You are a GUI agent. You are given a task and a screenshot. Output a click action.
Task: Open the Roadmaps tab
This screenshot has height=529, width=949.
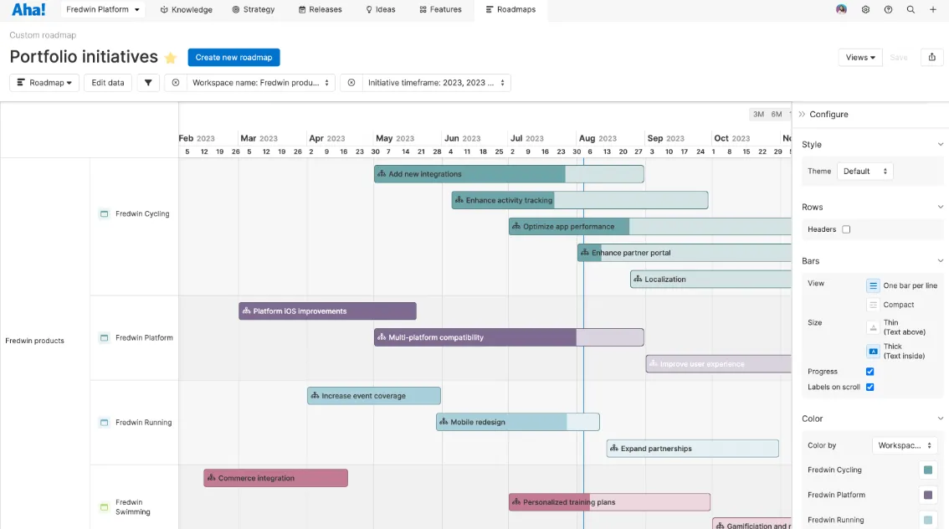click(x=510, y=10)
